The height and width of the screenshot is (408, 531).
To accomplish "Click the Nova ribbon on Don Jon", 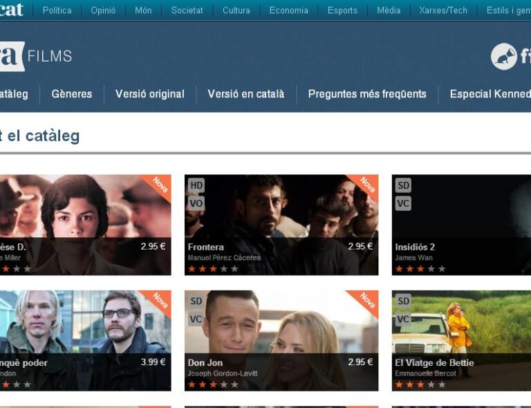I will 366,302.
